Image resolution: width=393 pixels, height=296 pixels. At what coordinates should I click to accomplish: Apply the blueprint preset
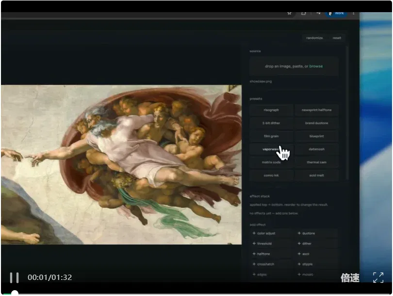click(x=316, y=136)
